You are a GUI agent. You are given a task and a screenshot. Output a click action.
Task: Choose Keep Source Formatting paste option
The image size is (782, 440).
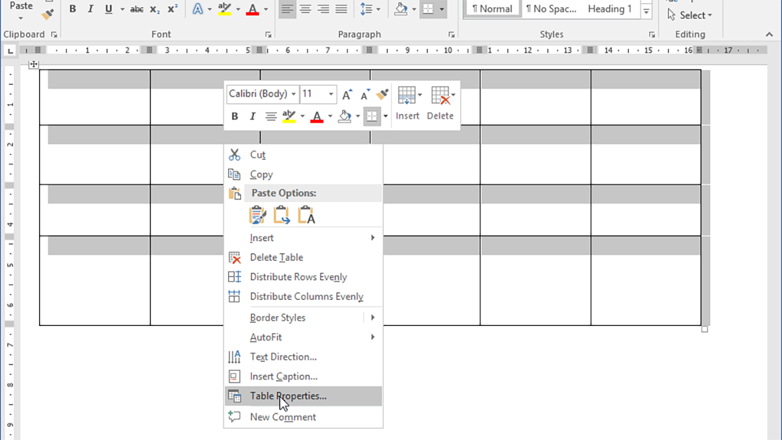[x=258, y=214]
